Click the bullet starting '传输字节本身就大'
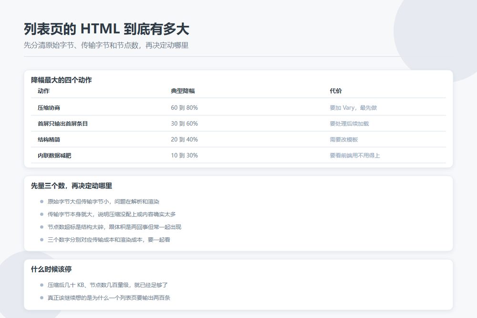 (x=112, y=214)
